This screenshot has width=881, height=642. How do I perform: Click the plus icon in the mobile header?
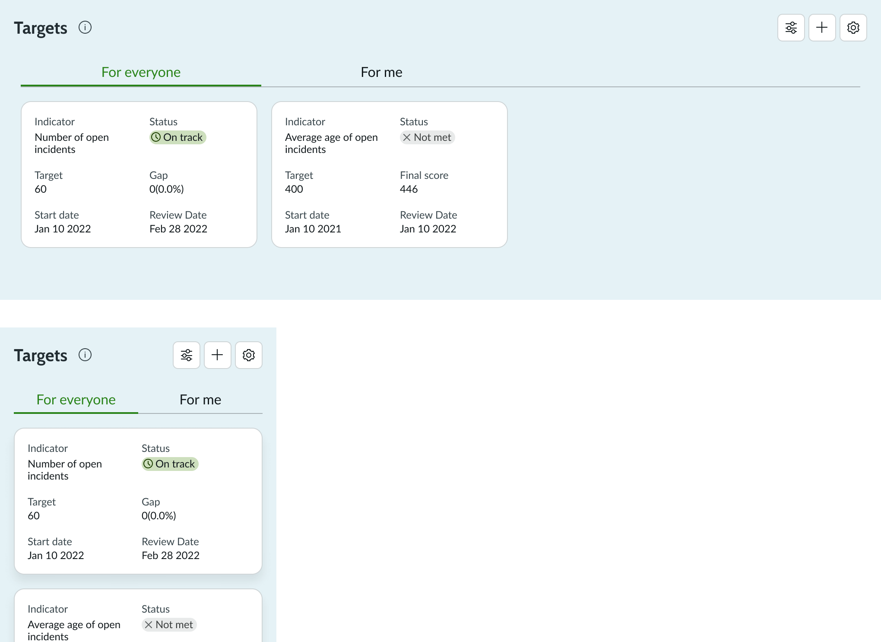click(x=217, y=355)
